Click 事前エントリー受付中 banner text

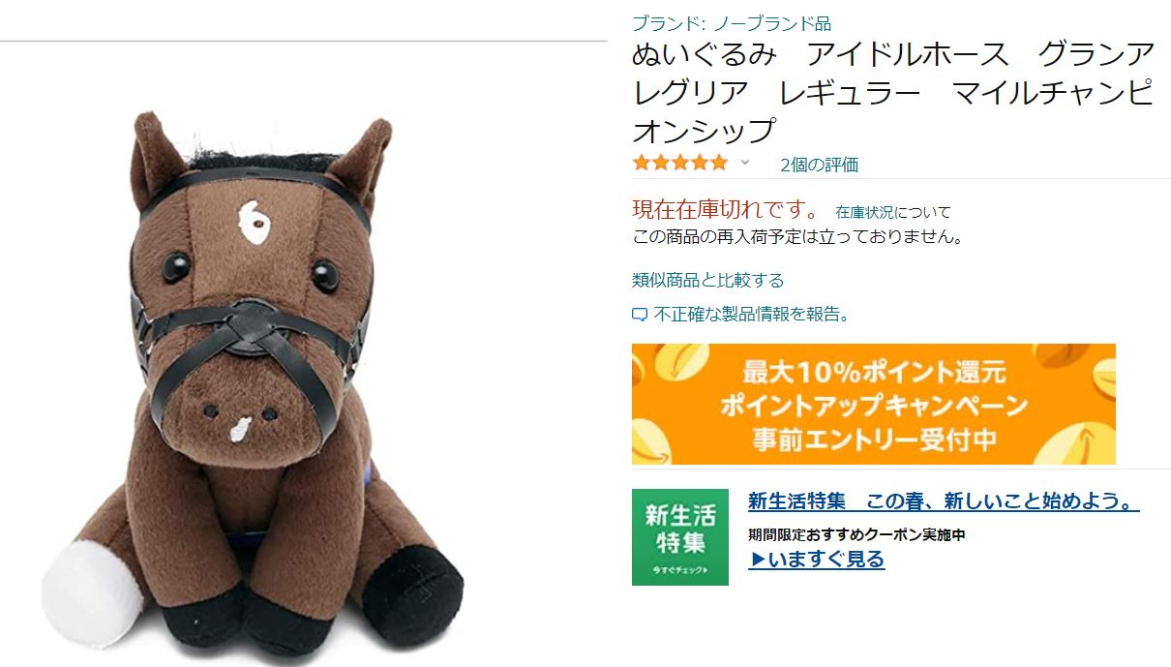(x=874, y=439)
